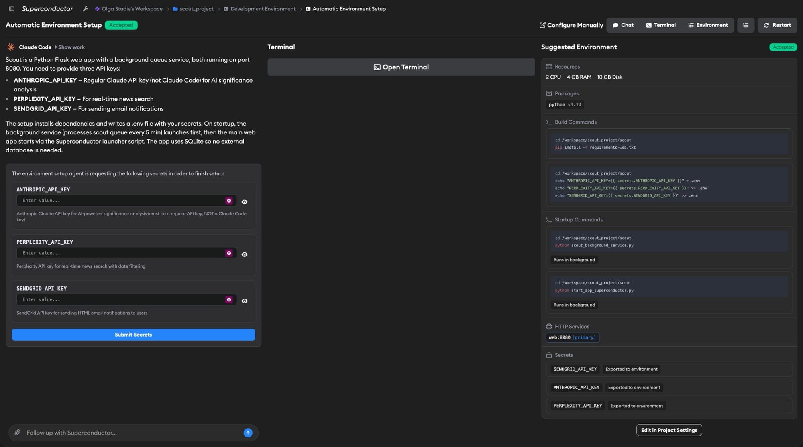The image size is (803, 447).
Task: Click the wrench icon in breadcrumb
Action: 86,9
